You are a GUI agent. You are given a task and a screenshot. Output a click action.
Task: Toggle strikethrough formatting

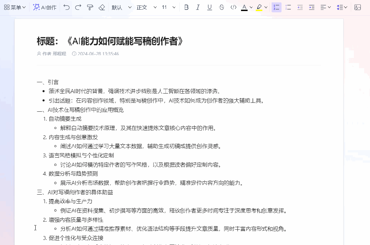[x=222, y=7]
